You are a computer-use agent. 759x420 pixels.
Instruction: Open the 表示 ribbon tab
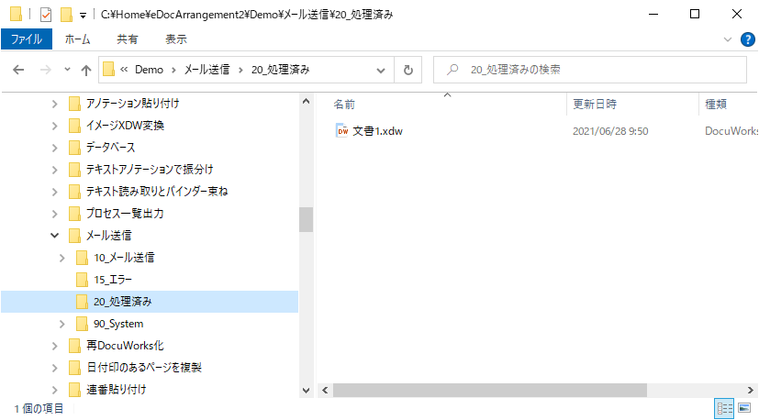(175, 39)
